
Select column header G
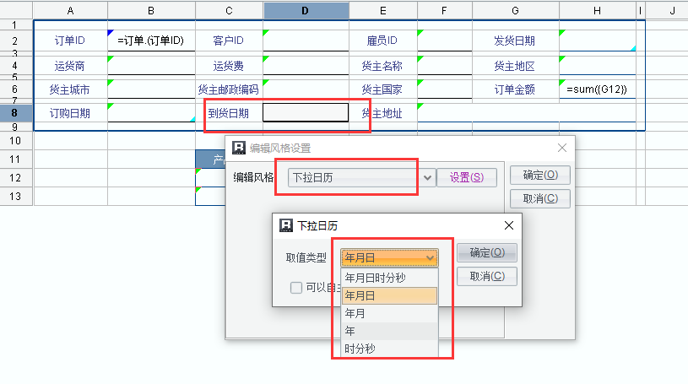516,10
